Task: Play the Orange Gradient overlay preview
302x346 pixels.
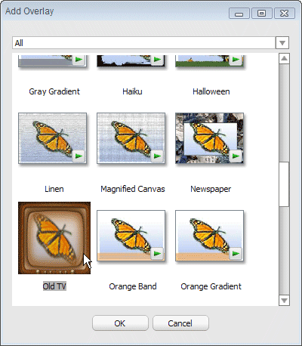Action: pyautogui.click(x=236, y=254)
